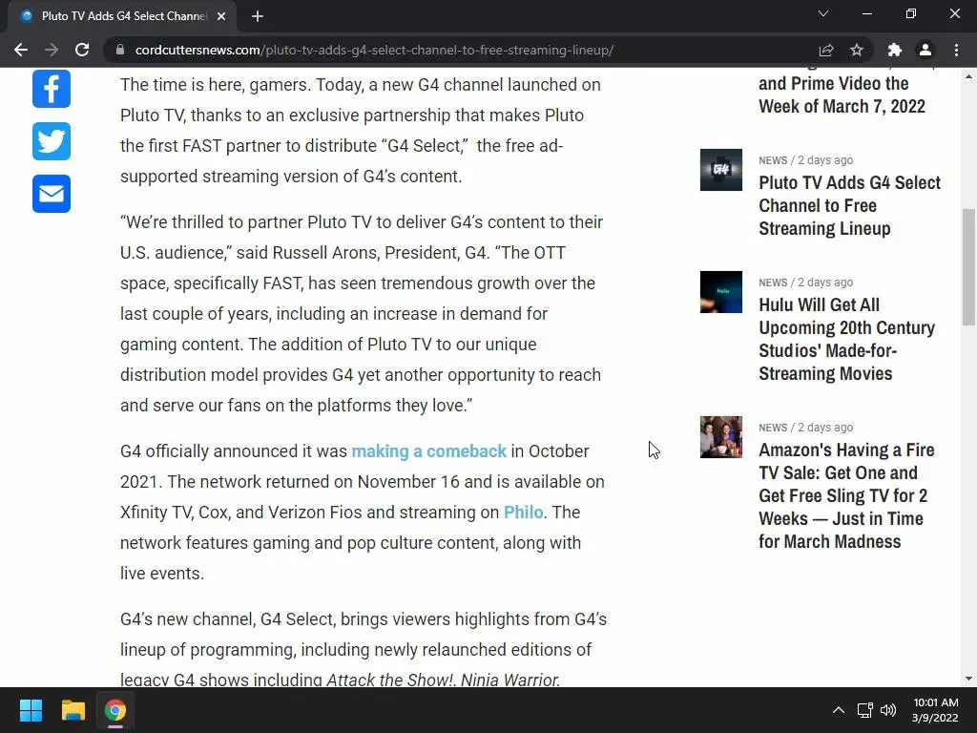Image resolution: width=977 pixels, height=733 pixels.
Task: Open the Philo link
Action: (524, 513)
